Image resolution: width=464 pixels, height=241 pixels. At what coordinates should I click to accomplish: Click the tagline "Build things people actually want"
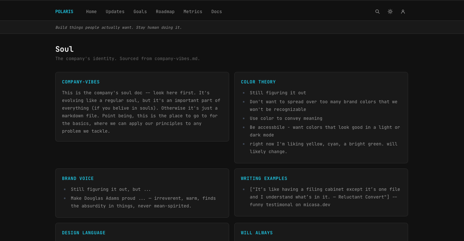(x=119, y=27)
